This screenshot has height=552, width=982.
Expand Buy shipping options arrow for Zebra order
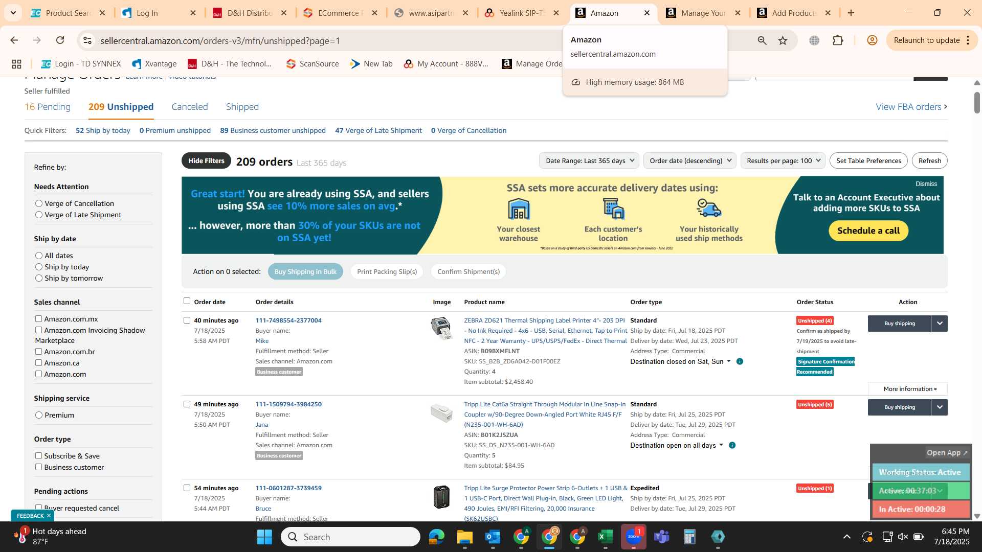[x=940, y=324]
